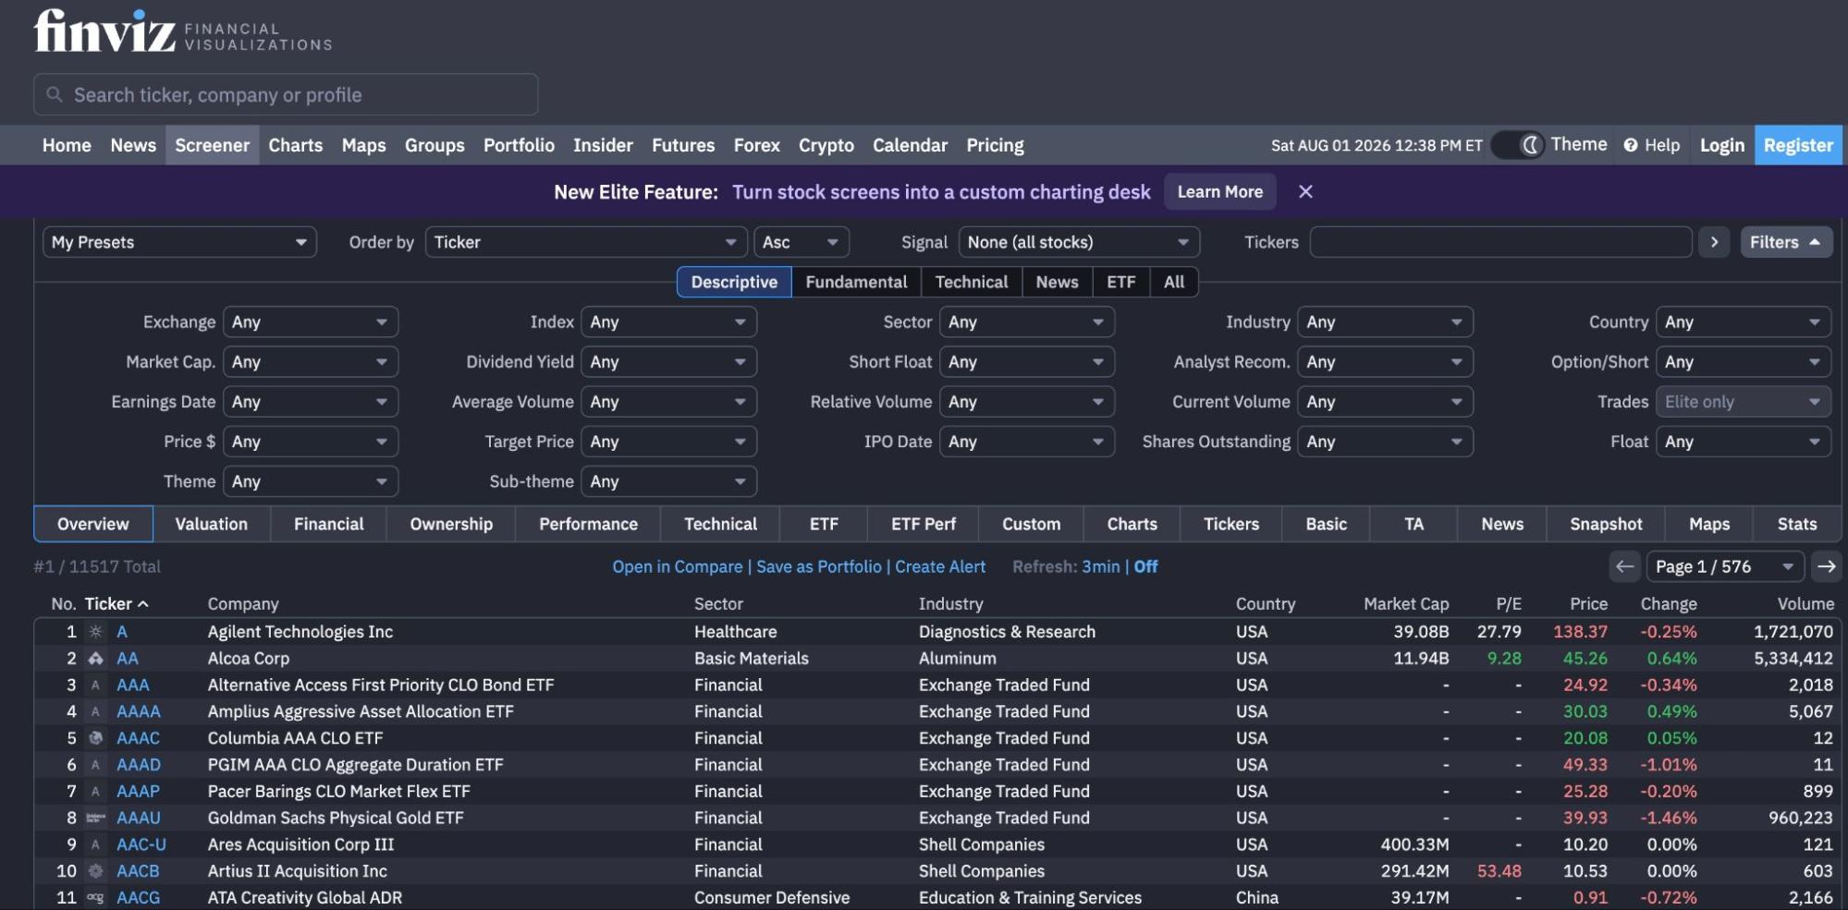
Task: Click the Alcoa company logo icon
Action: [x=95, y=659]
